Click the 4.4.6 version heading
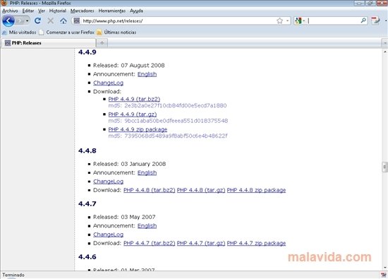The width and height of the screenshot is (388, 279). [x=87, y=256]
